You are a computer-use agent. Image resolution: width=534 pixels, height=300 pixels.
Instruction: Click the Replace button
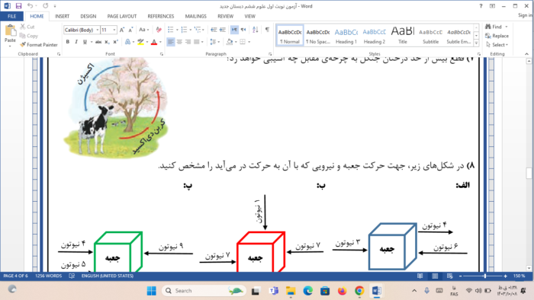point(497,36)
